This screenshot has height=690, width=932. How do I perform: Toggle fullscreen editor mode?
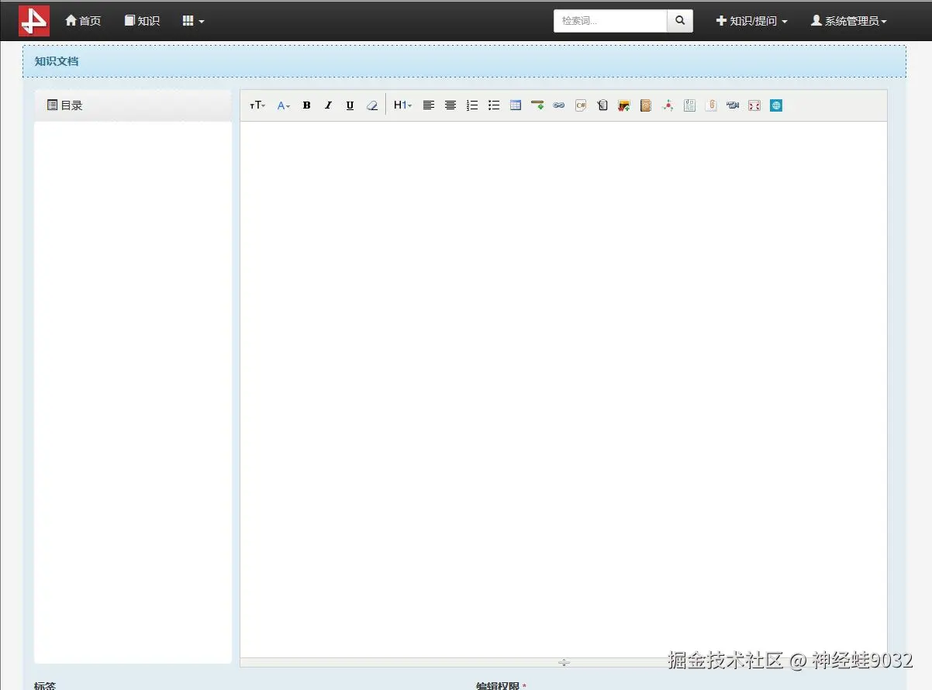click(x=754, y=105)
